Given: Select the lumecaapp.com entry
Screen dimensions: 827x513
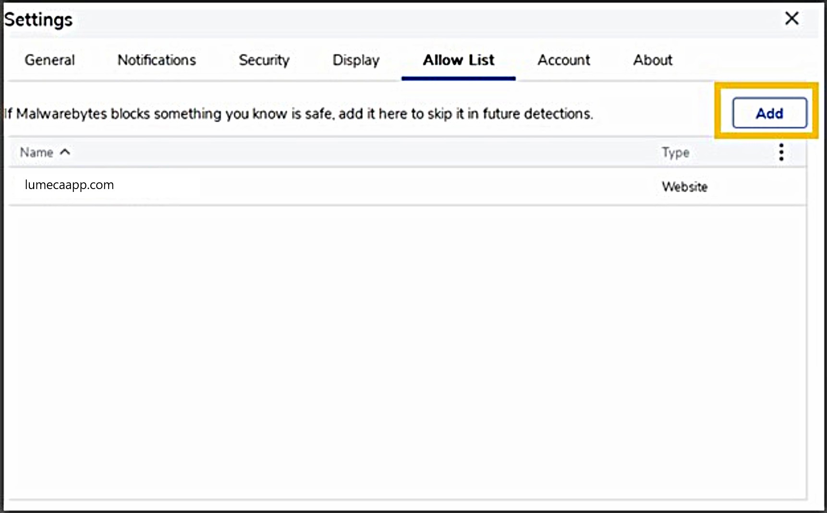Looking at the screenshot, I should pyautogui.click(x=70, y=185).
